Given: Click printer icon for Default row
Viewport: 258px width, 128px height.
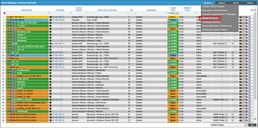Looking at the screenshot, I should coord(241,44).
